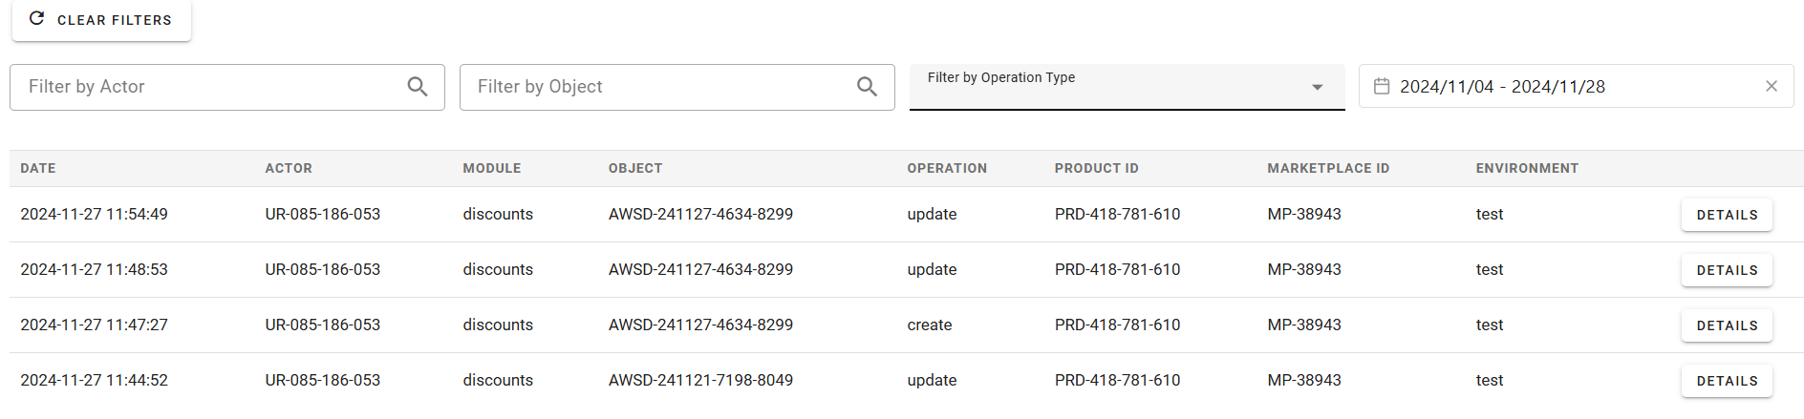
Task: Expand the Filter by Operation Type dropdown arrow
Action: click(1318, 87)
